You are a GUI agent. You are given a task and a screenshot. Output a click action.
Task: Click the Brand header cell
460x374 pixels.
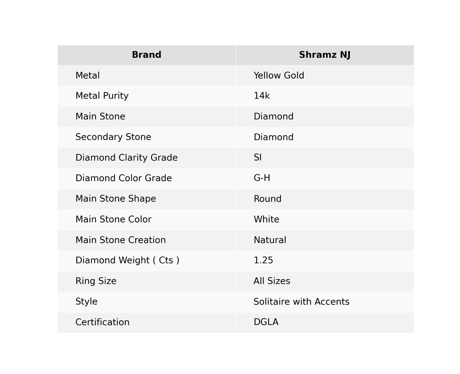tap(146, 55)
